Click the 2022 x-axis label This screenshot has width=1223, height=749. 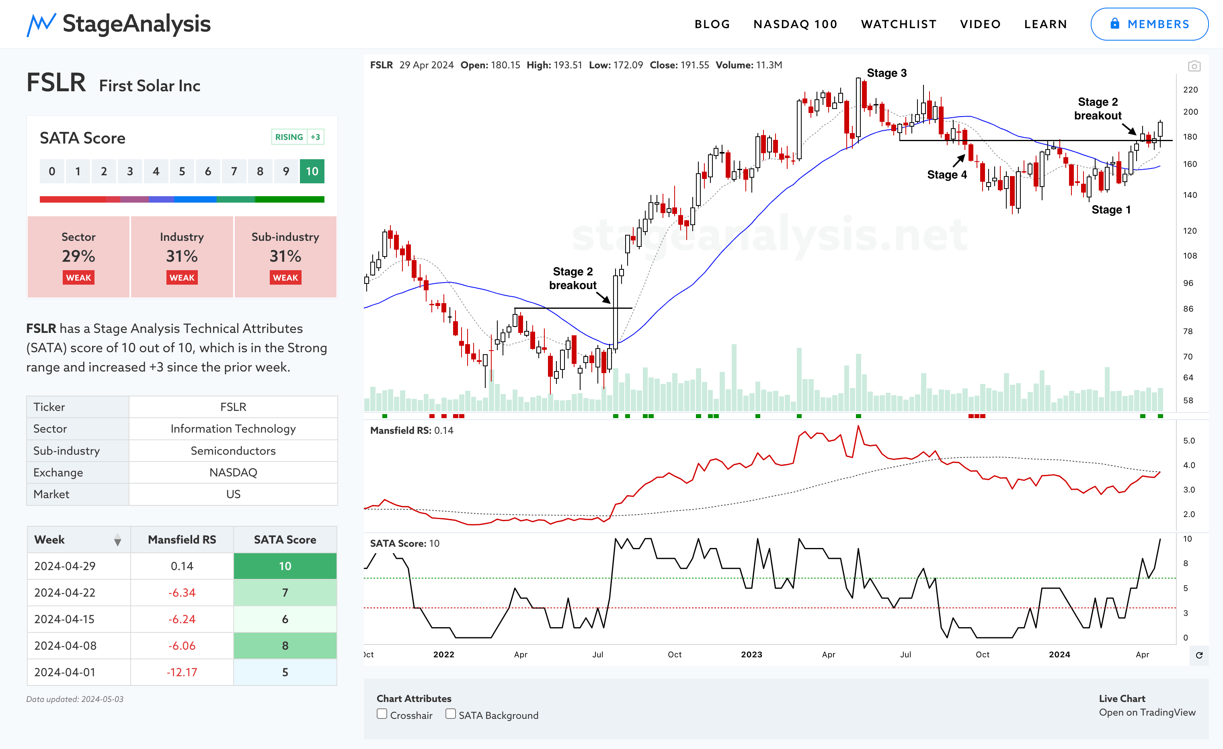[x=443, y=655]
